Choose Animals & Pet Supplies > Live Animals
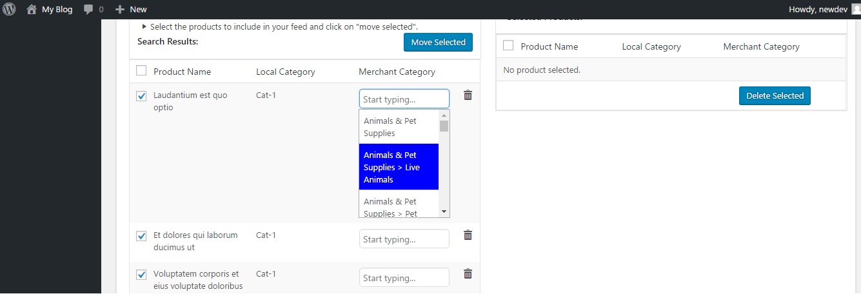Image resolution: width=861 pixels, height=296 pixels. pos(399,167)
